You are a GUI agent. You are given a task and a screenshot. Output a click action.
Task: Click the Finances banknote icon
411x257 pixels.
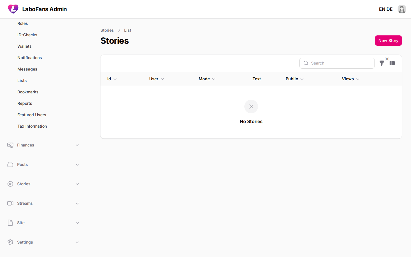(x=10, y=145)
